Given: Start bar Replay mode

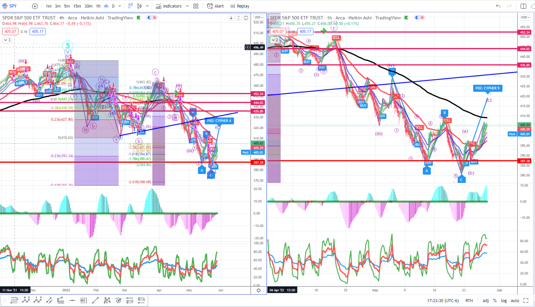Looking at the screenshot, I should [x=240, y=6].
